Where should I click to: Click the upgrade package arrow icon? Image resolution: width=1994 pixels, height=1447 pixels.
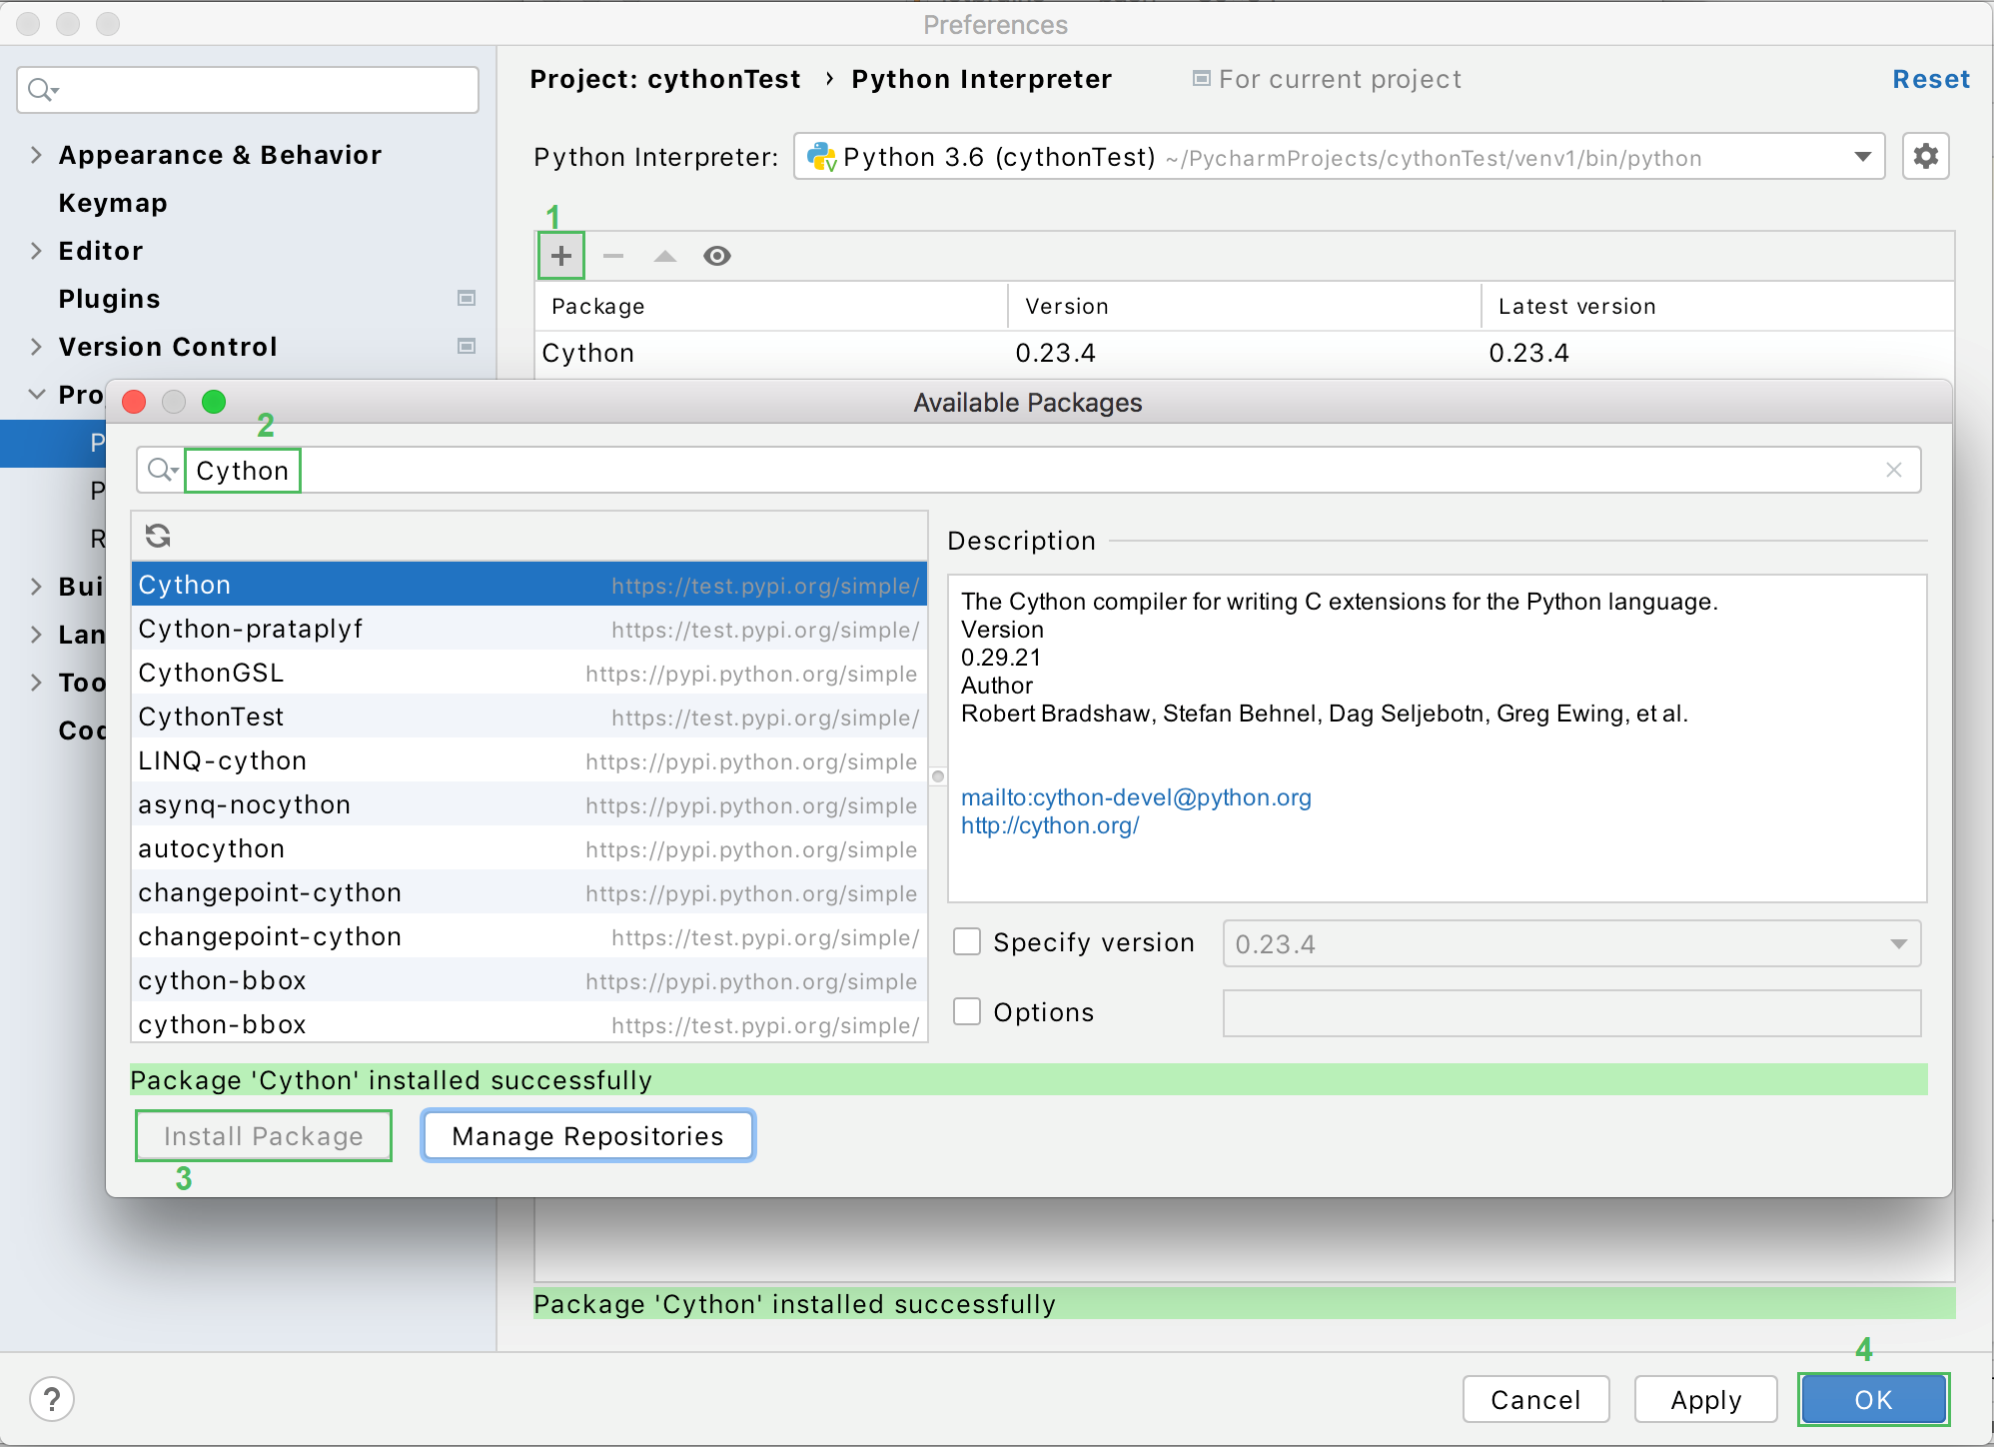coord(662,256)
